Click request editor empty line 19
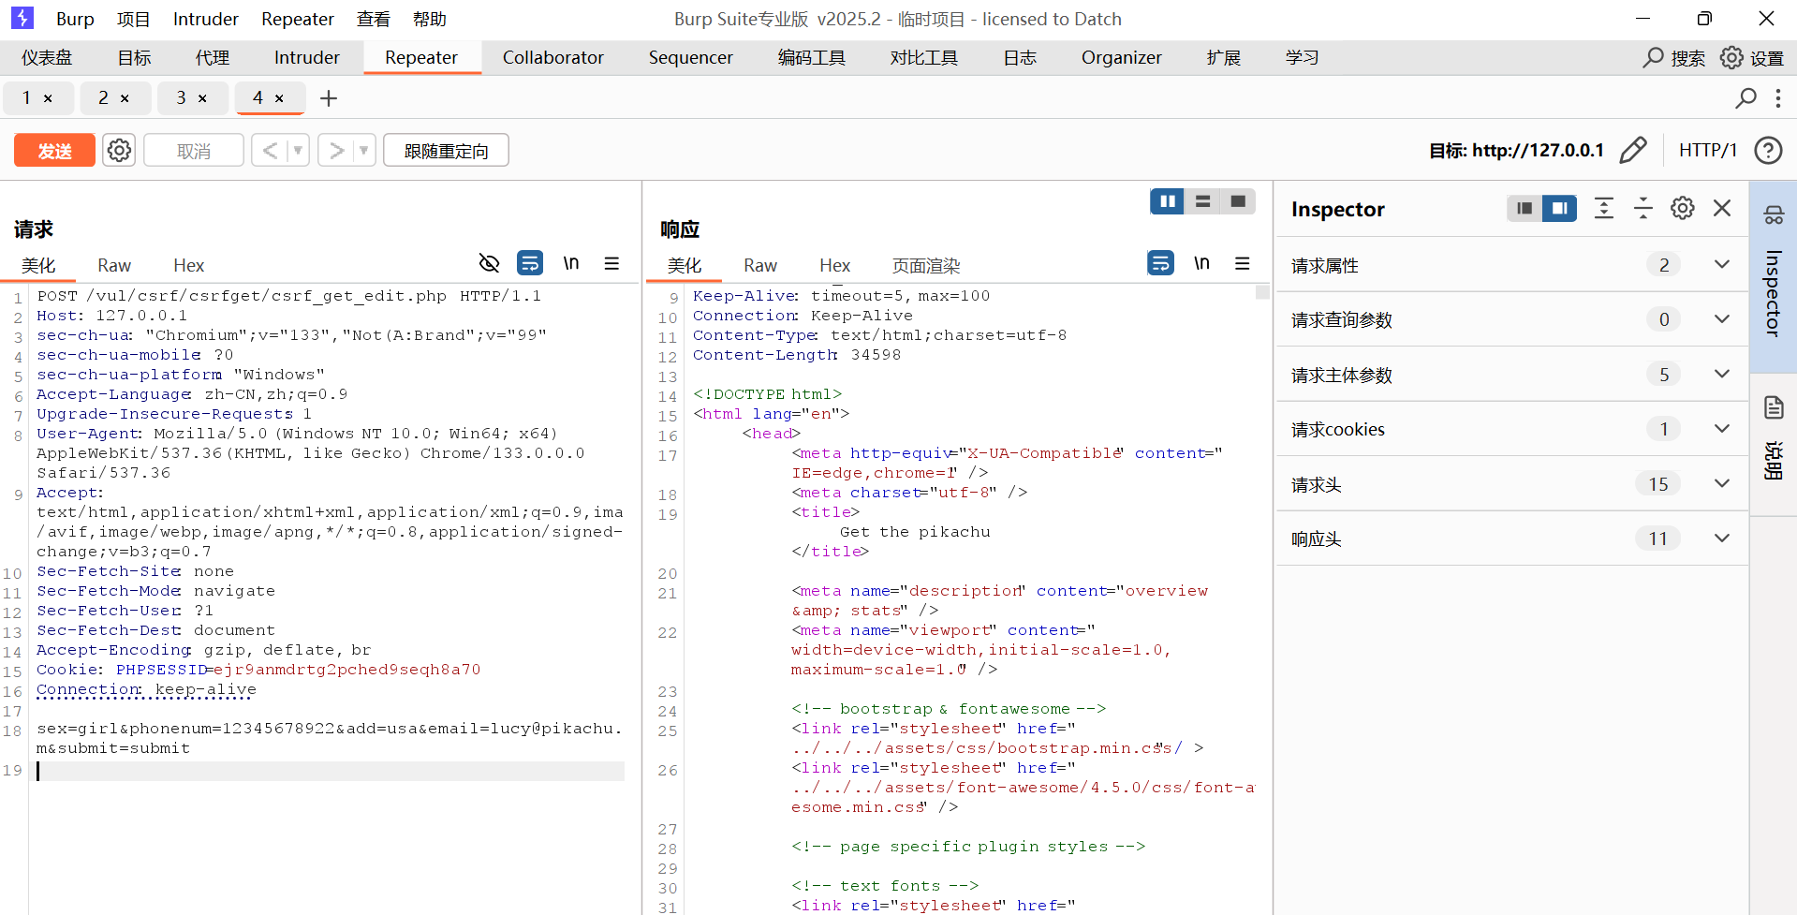 [x=330, y=771]
